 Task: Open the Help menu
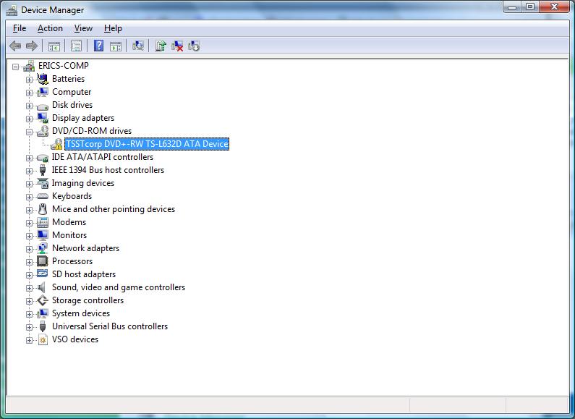[113, 28]
